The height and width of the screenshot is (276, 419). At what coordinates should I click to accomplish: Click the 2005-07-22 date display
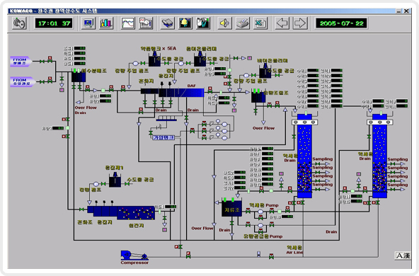point(342,23)
